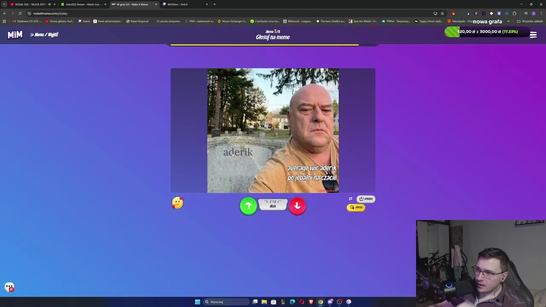Image resolution: width=546 pixels, height=307 pixels.
Task: Click the meme image
Action: click(x=273, y=130)
